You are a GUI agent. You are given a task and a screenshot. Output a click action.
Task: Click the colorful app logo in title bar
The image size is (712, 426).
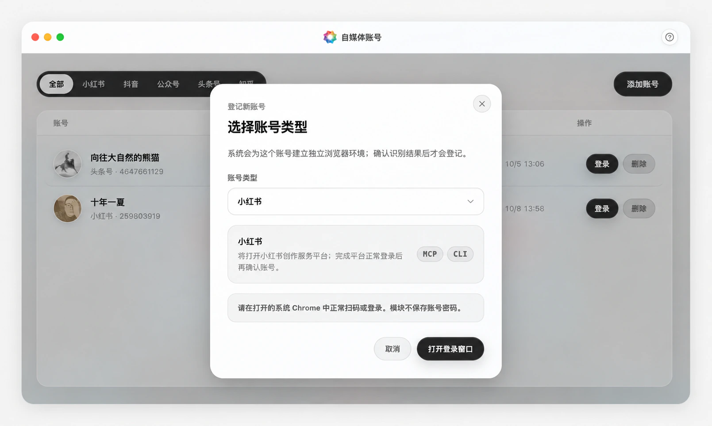330,37
